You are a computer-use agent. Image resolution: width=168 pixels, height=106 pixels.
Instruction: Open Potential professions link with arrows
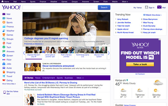[34, 44]
